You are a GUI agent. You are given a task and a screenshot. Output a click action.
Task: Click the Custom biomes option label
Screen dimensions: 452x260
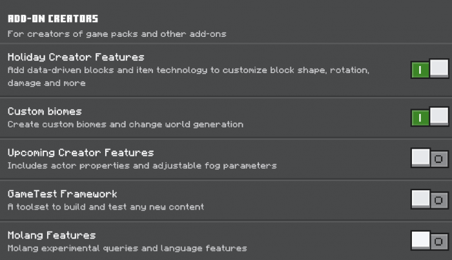tap(45, 111)
